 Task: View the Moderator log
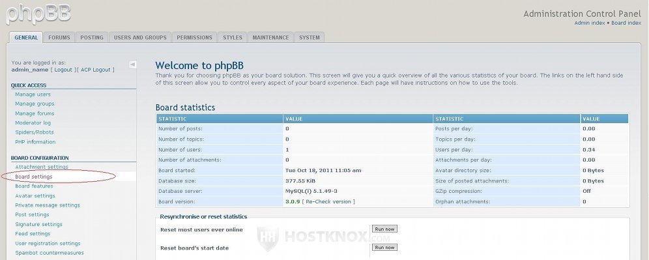(x=33, y=123)
